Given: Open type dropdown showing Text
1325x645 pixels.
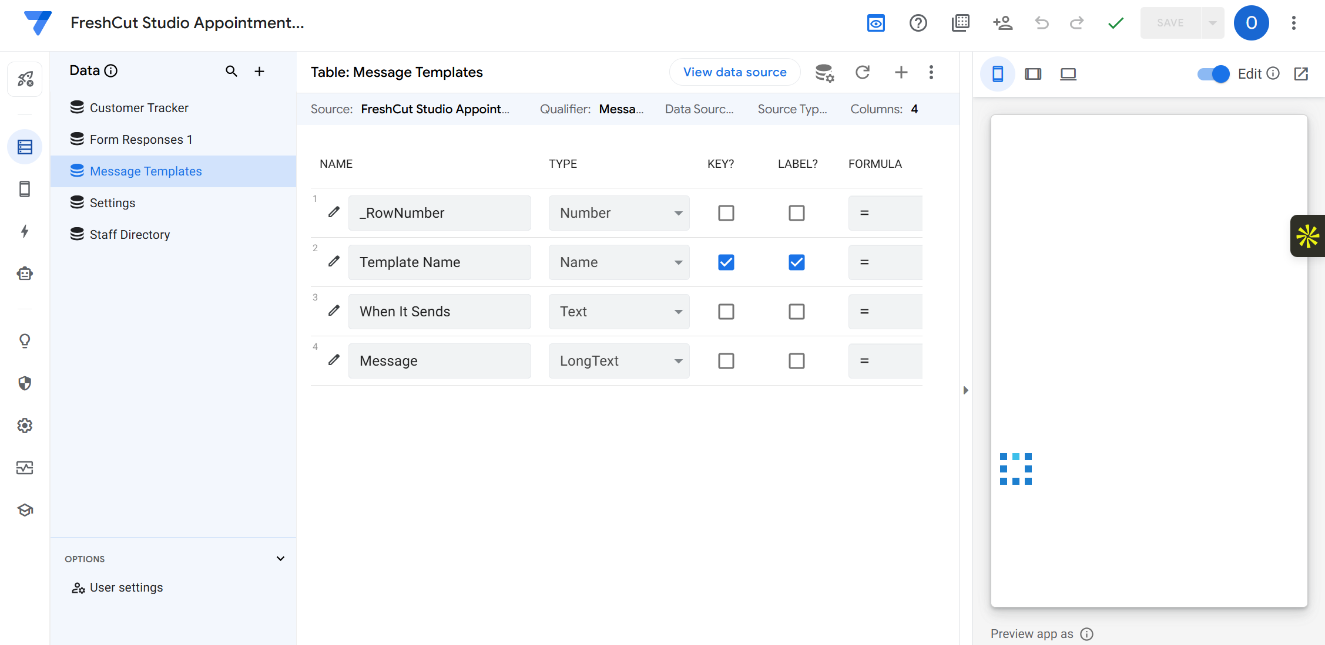Looking at the screenshot, I should click(x=619, y=312).
